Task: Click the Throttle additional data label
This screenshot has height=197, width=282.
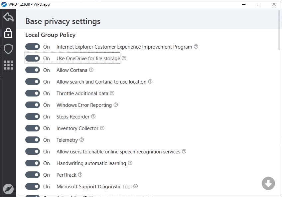Action: point(82,94)
